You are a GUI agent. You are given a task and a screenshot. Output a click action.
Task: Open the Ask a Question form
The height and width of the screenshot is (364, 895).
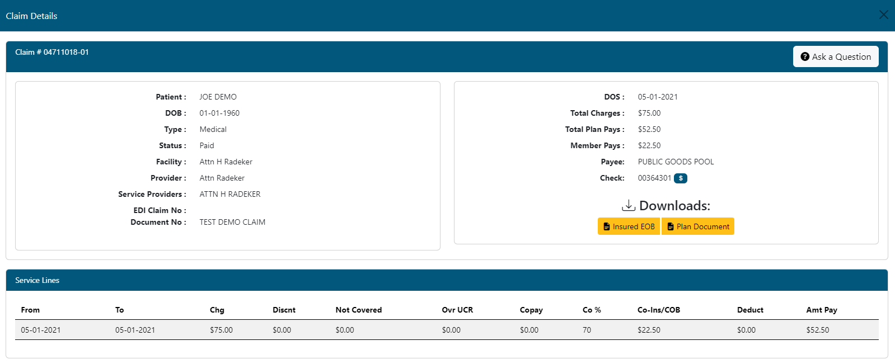tap(836, 56)
